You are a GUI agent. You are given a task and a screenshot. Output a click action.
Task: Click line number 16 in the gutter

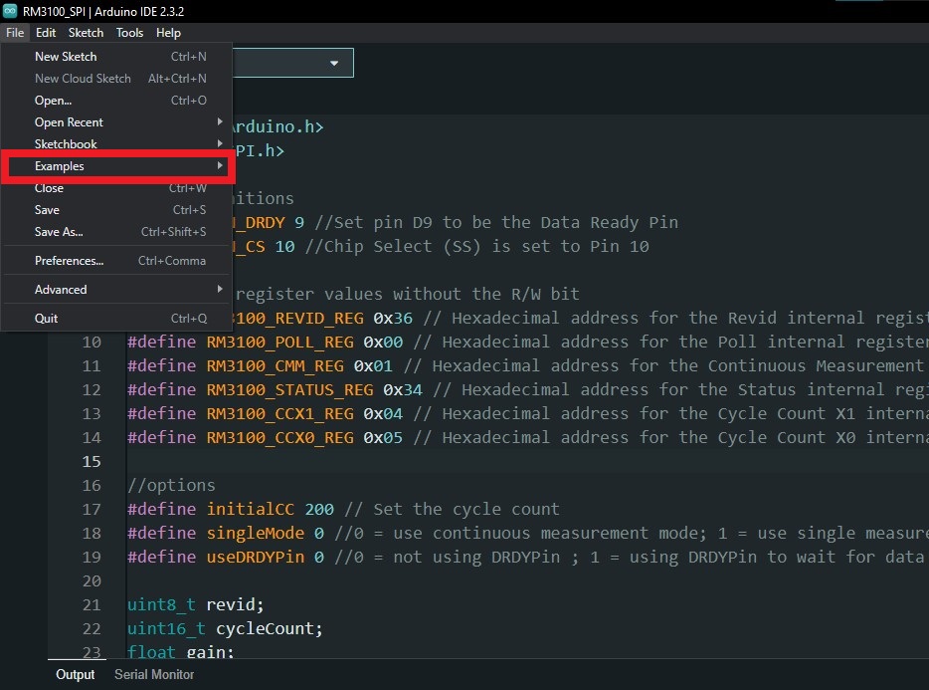tap(92, 485)
